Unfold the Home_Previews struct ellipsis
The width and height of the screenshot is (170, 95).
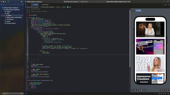pos(51,80)
